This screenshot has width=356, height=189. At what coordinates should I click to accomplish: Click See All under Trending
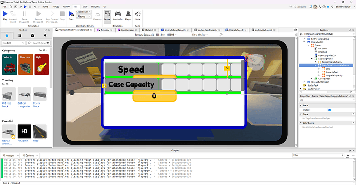[x=6, y=84]
